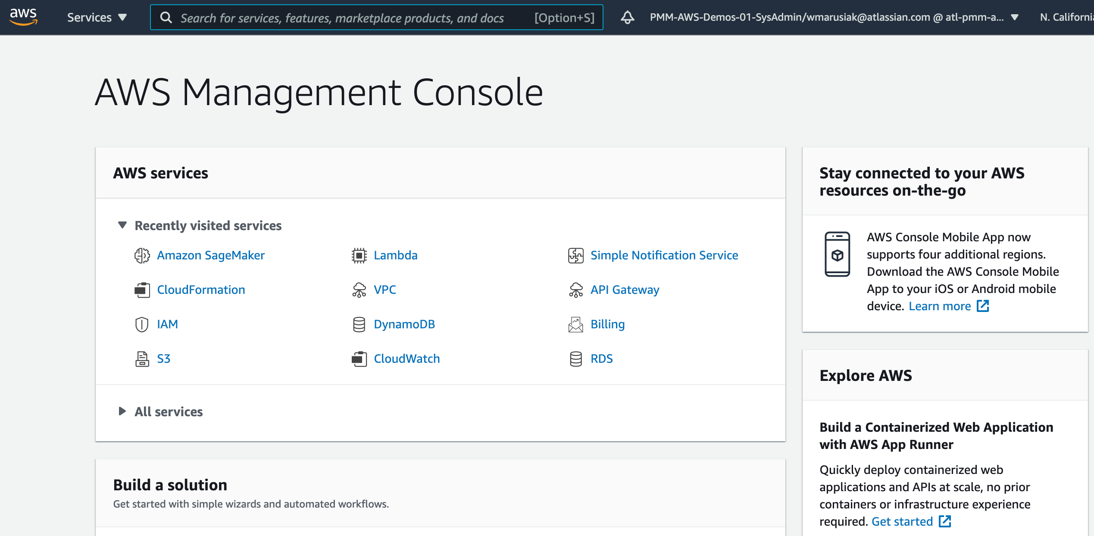Click the RDS icon

coord(575,359)
